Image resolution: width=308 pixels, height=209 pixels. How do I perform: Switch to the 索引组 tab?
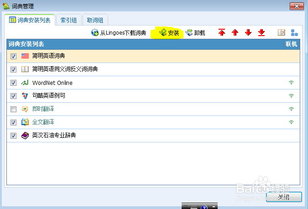pyautogui.click(x=68, y=20)
